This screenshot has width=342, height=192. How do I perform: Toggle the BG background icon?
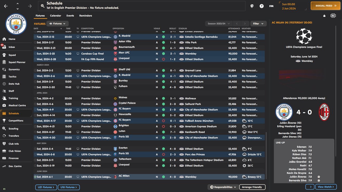(333, 16)
